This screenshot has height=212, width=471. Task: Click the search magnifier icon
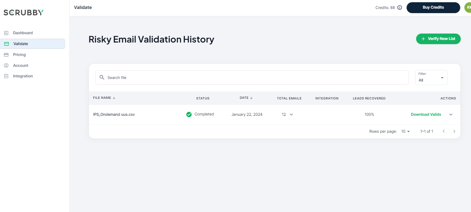tap(102, 77)
